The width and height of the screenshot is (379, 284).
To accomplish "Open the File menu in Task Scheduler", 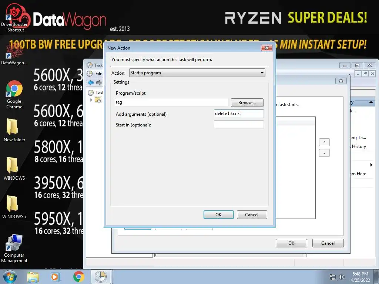I will coord(98,74).
